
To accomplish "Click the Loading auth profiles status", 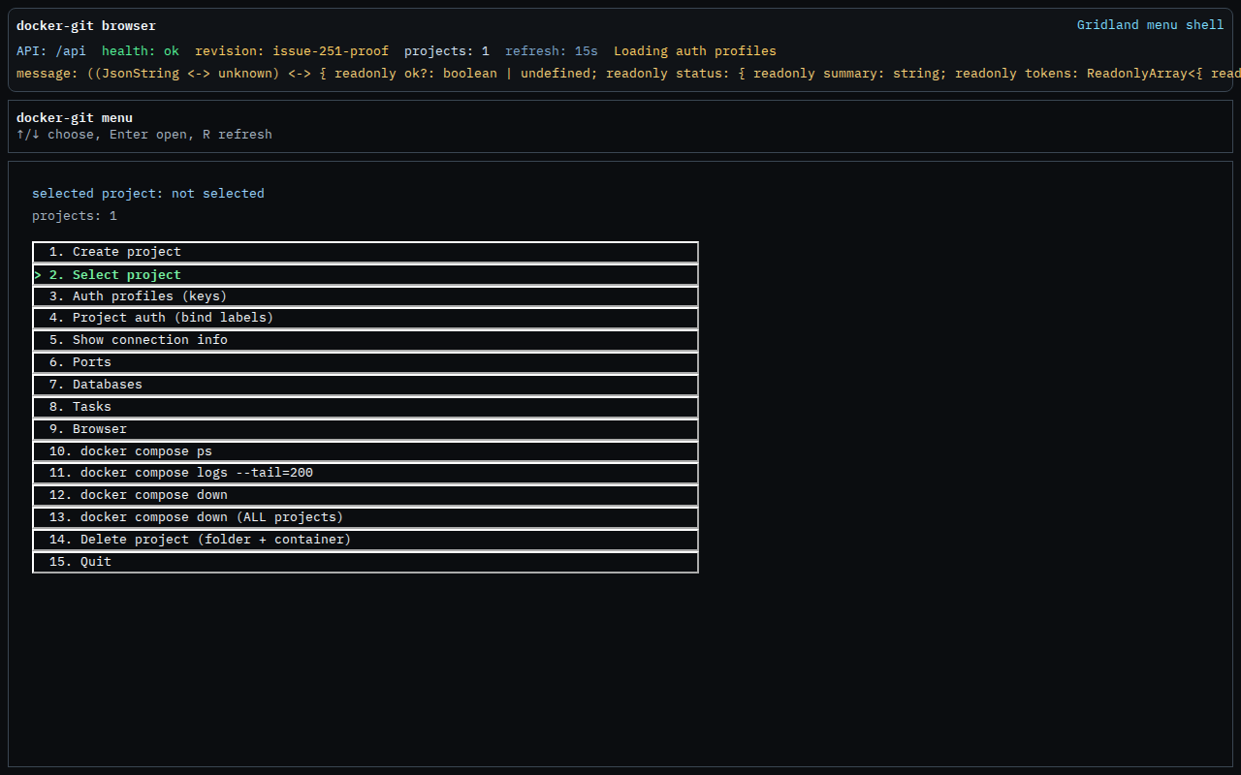I will pyautogui.click(x=695, y=51).
